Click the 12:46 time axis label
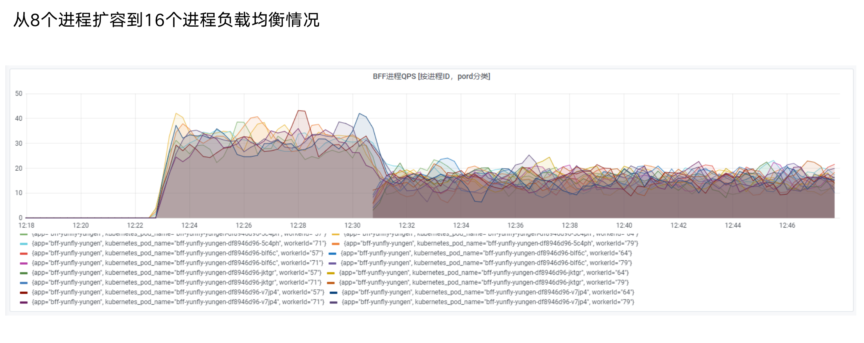 pos(787,225)
